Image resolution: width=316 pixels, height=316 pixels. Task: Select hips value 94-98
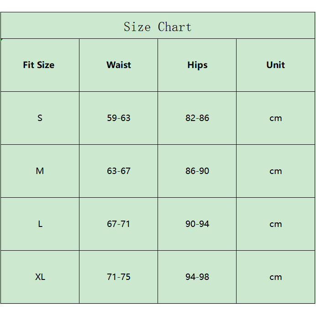(197, 277)
